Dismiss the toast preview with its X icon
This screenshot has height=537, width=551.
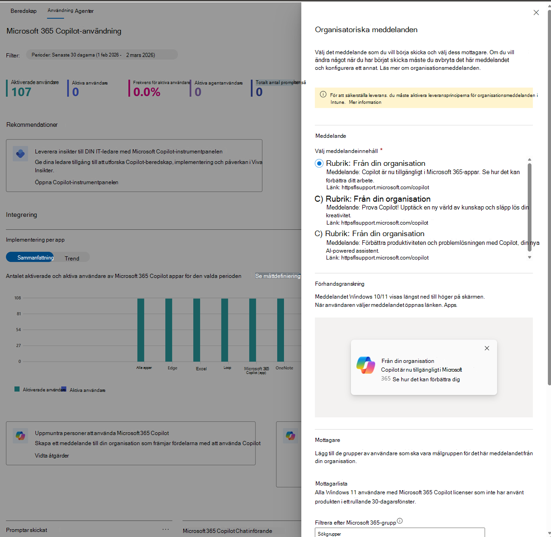[x=487, y=348]
